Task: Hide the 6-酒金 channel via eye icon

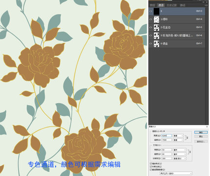Action: pos(151,44)
